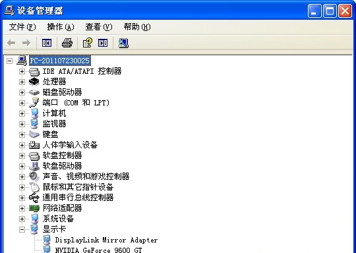Click the 显示卡 display adapter icon

tap(34, 229)
